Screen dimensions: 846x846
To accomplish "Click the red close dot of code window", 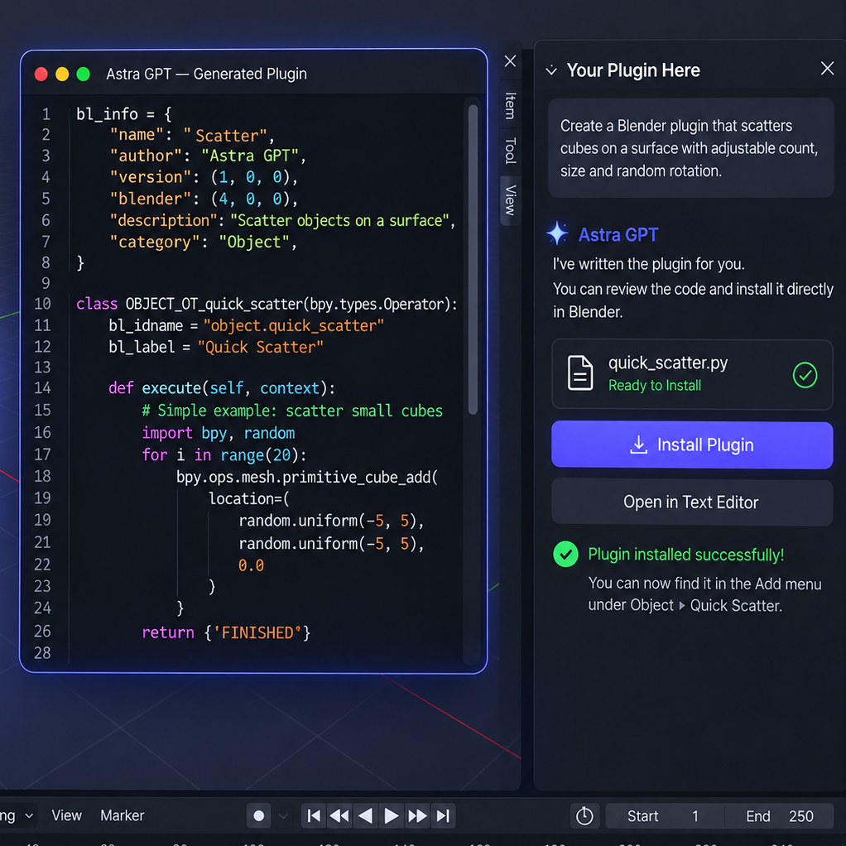I will [41, 74].
